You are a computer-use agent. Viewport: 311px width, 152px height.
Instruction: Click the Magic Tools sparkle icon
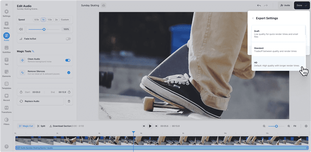(x=33, y=51)
